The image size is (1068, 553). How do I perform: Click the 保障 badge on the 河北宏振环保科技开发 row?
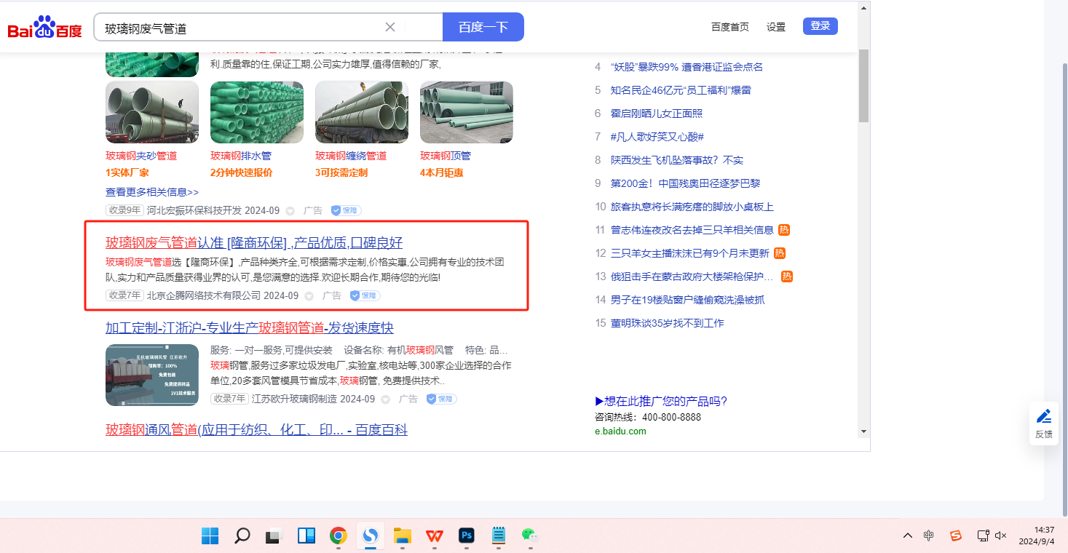(346, 210)
